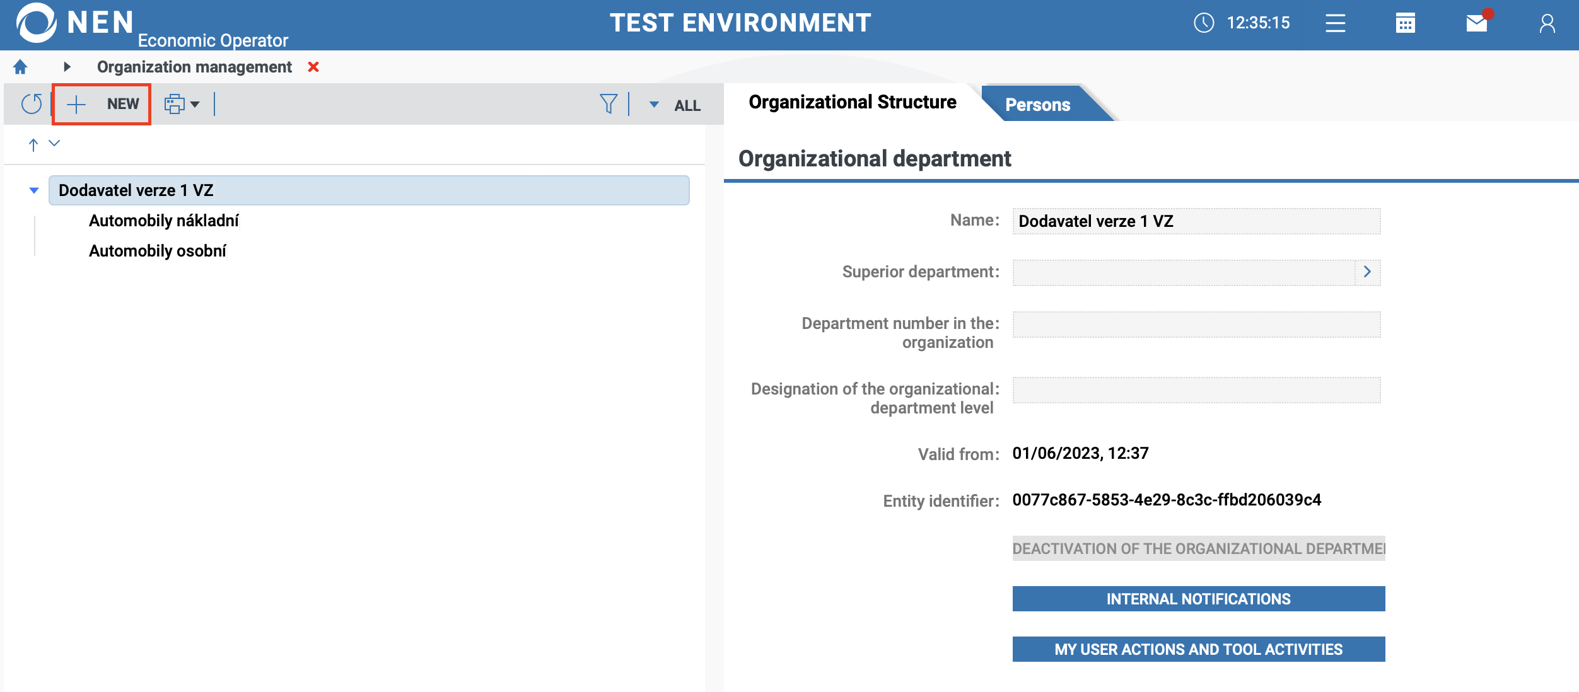Open My User Actions and Tool Activities
Image resolution: width=1579 pixels, height=692 pixels.
tap(1199, 649)
